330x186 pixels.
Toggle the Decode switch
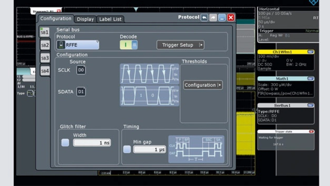[x=129, y=45]
